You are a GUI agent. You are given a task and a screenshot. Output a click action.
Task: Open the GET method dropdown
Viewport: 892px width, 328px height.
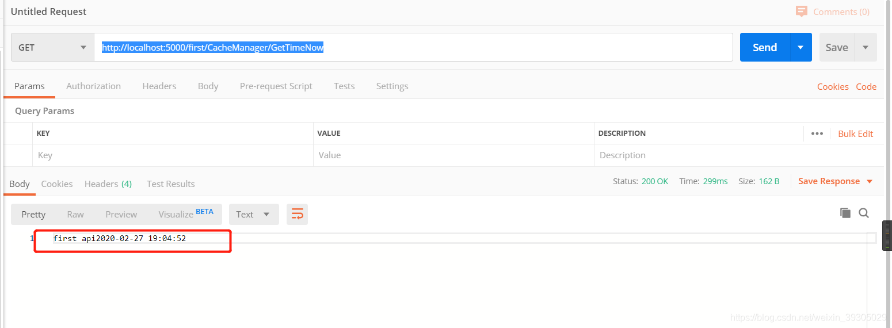coord(52,47)
